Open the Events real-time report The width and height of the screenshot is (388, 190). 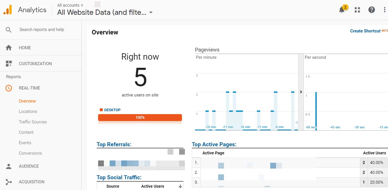25,143
